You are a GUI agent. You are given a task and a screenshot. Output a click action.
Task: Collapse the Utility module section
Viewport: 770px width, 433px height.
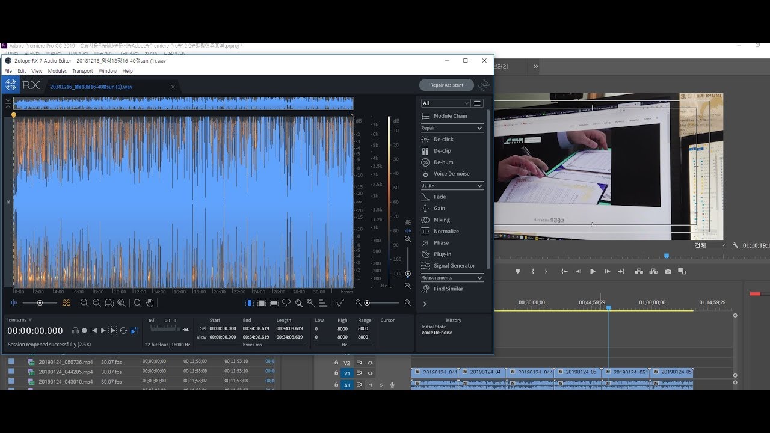click(x=479, y=186)
